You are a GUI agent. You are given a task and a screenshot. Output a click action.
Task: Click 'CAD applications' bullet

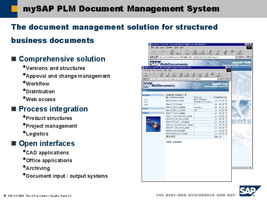tap(47, 153)
